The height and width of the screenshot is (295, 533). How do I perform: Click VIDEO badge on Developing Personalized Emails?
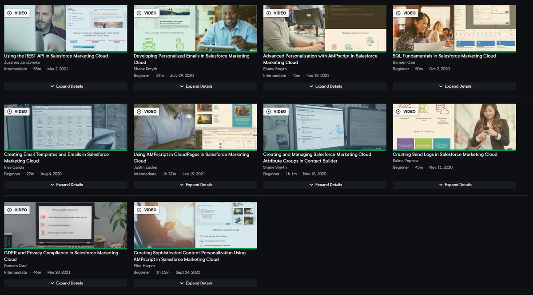point(147,13)
